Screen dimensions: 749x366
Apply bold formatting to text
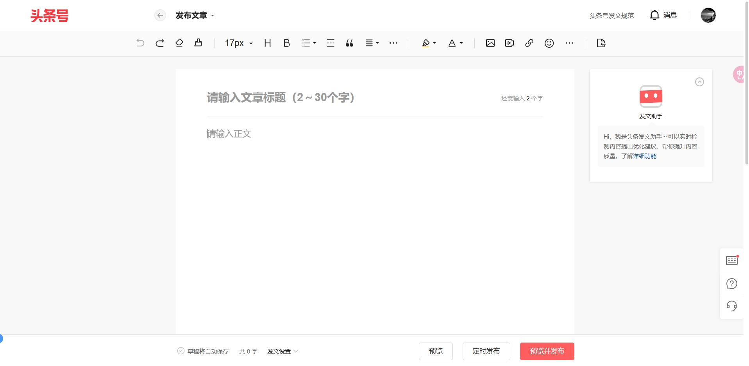(x=286, y=43)
